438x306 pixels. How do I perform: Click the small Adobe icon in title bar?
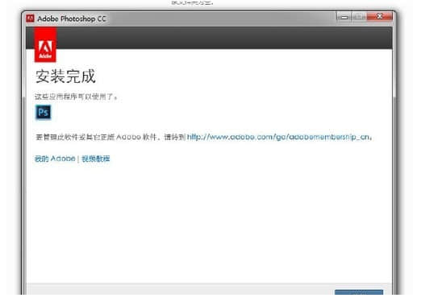point(30,19)
